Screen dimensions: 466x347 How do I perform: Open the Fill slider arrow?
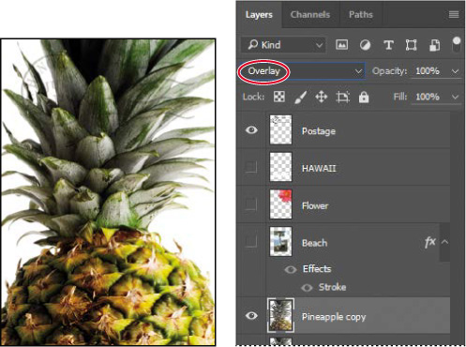[456, 98]
